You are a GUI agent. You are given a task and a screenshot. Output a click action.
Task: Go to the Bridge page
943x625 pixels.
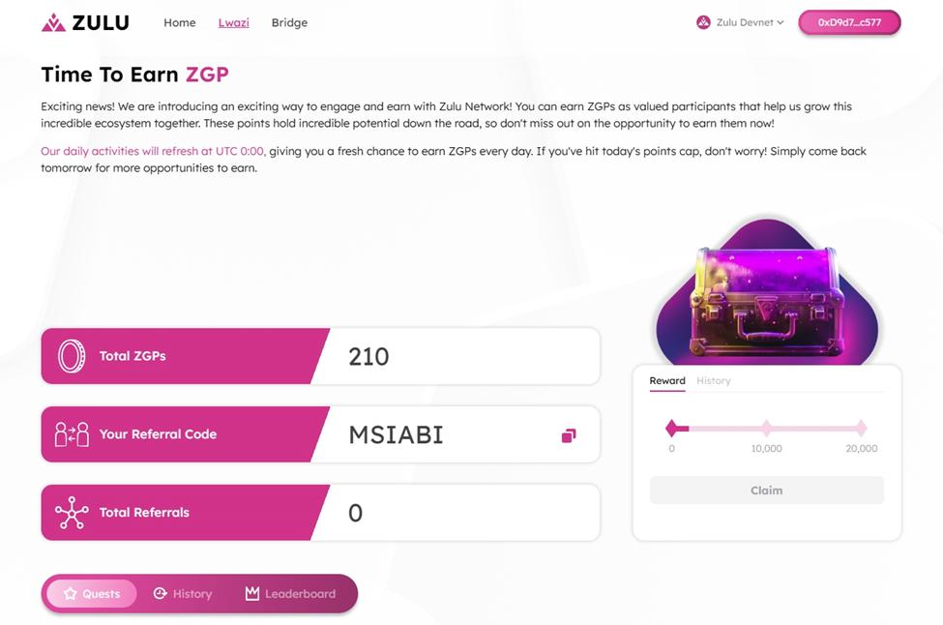click(289, 22)
